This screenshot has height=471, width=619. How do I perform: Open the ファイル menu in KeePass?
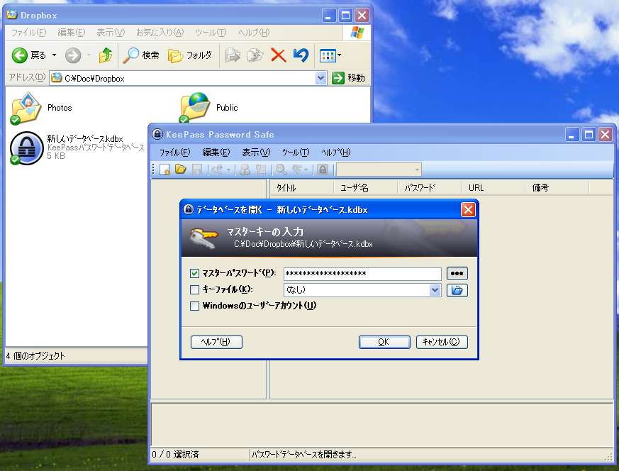(174, 153)
